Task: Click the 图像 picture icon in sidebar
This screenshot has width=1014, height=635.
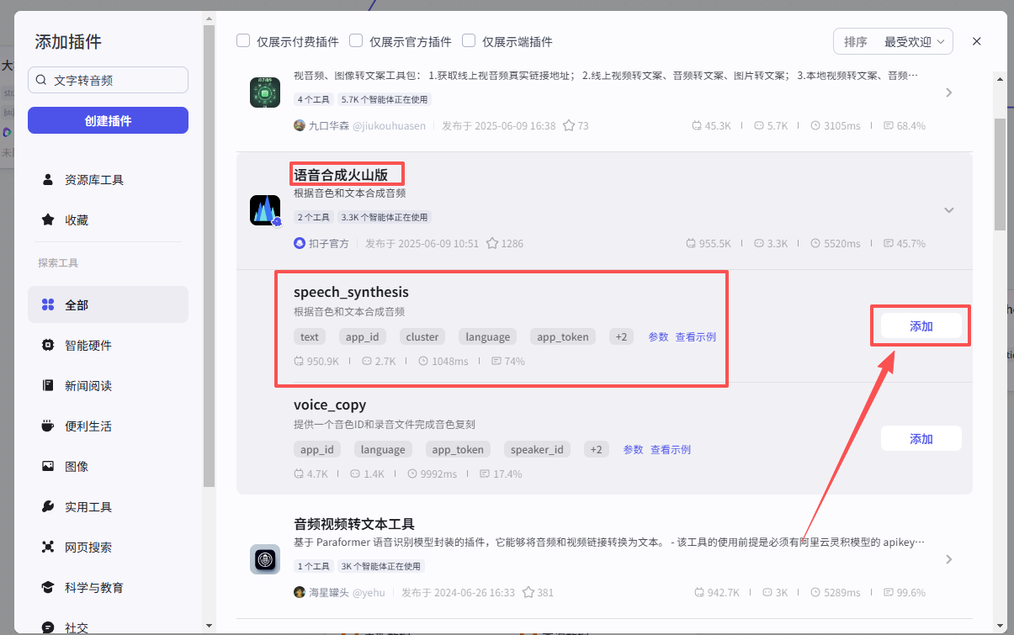Action: click(x=48, y=467)
